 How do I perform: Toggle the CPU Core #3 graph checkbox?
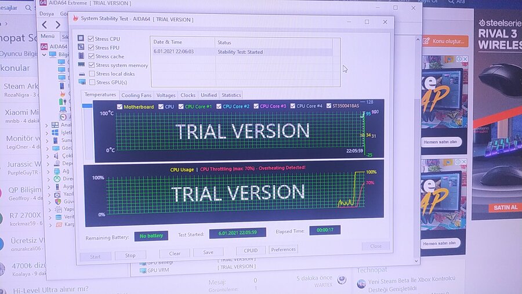tap(256, 106)
